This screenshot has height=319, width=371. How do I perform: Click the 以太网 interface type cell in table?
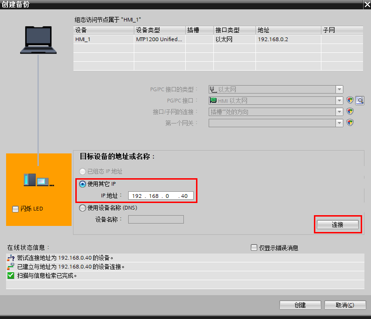234,39
